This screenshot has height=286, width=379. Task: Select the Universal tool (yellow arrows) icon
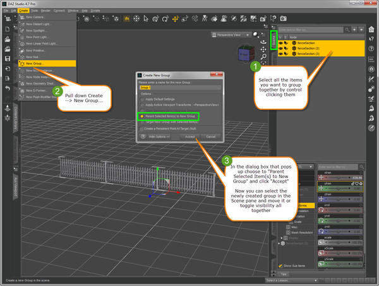pos(175,18)
